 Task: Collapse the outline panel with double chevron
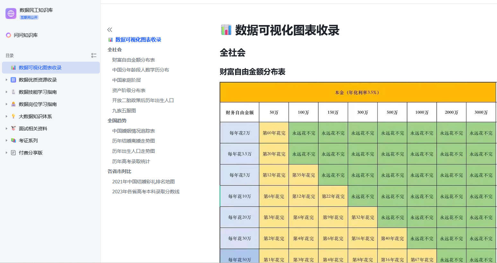(x=110, y=30)
